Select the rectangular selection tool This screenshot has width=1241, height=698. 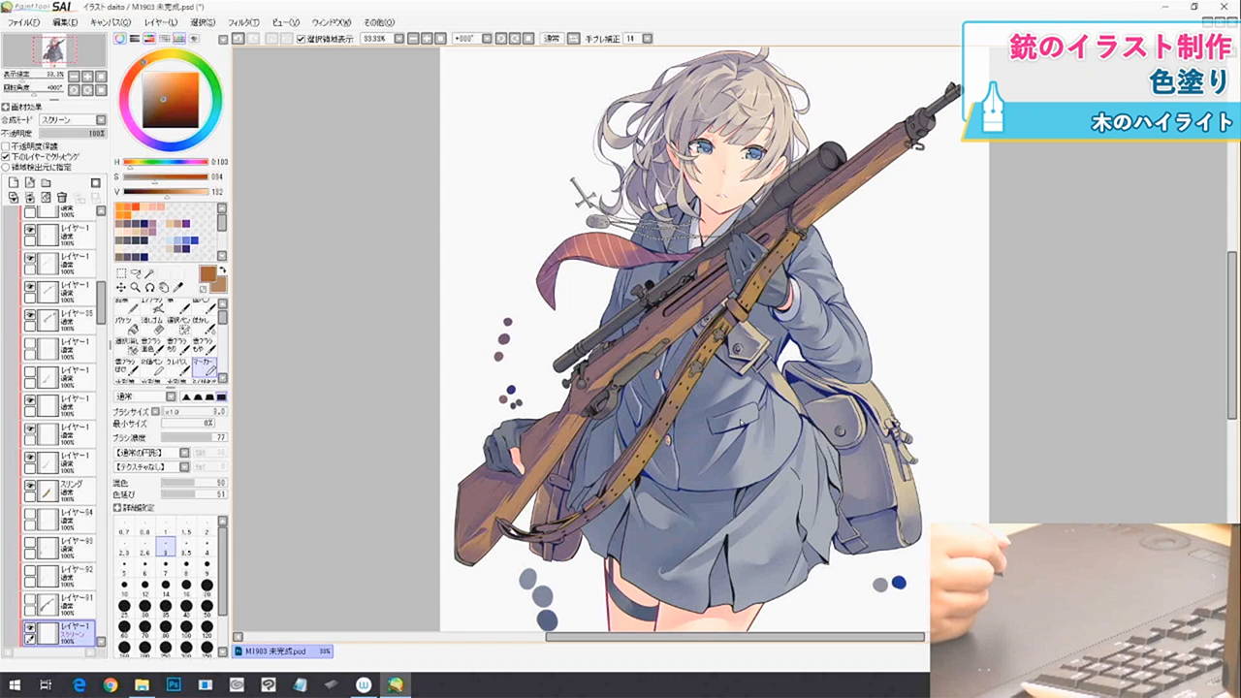pos(120,274)
